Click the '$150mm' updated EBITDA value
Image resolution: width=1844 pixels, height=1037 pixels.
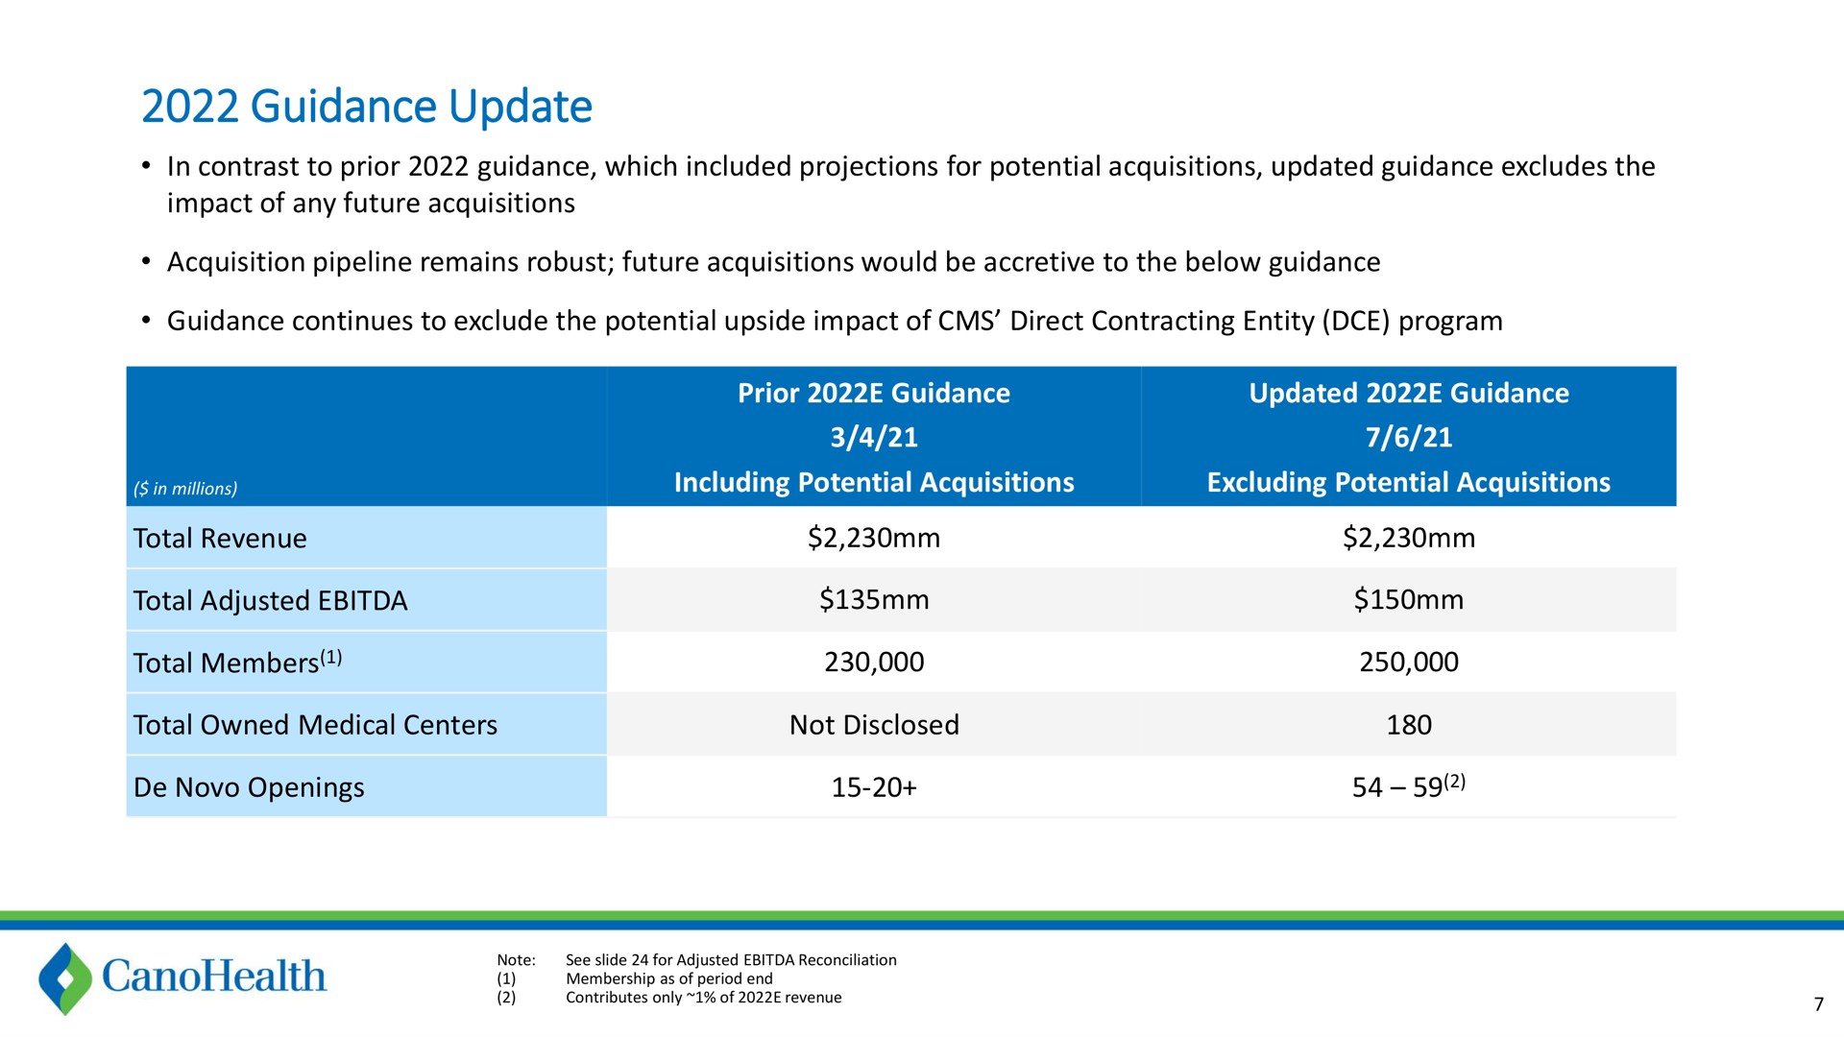[x=1409, y=600]
